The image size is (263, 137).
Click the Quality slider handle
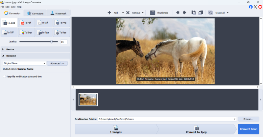tap(52, 42)
